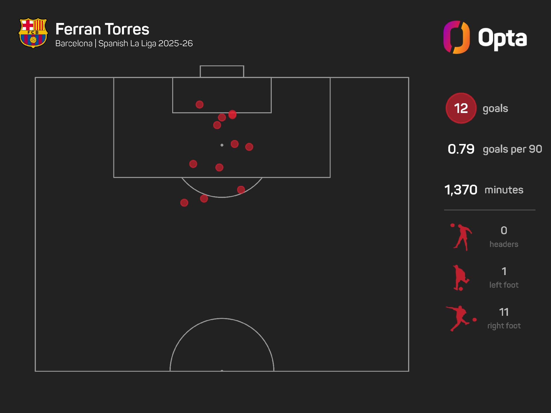Viewport: 551px width, 413px height.
Task: Select the rightmost goal dot outside the penalty area
Action: [x=241, y=190]
